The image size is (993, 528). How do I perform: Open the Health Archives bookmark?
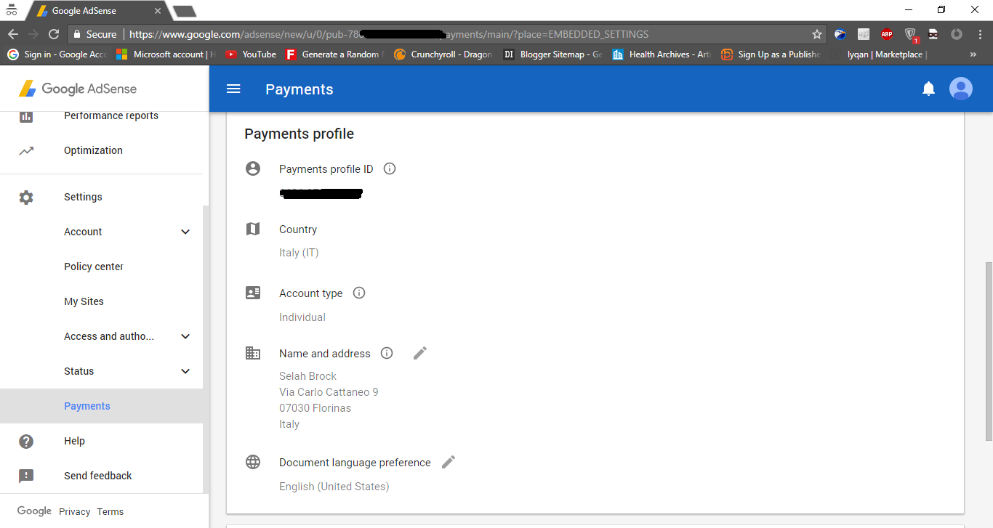pos(662,54)
